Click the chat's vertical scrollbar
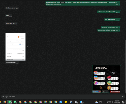126x104 pixels. [125, 67]
